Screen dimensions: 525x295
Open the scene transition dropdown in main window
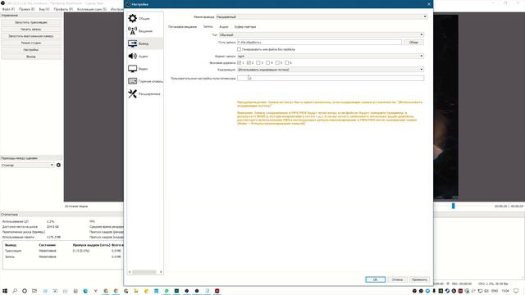(27, 166)
